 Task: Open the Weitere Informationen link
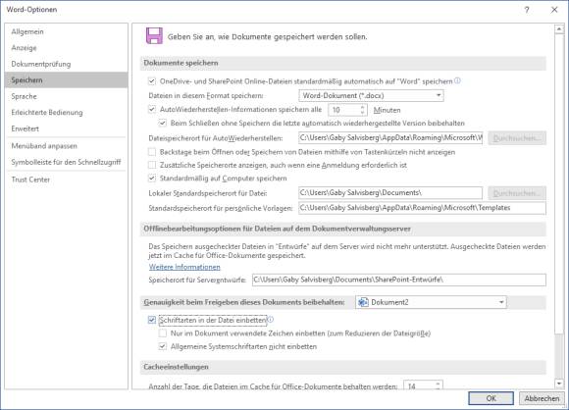184,267
